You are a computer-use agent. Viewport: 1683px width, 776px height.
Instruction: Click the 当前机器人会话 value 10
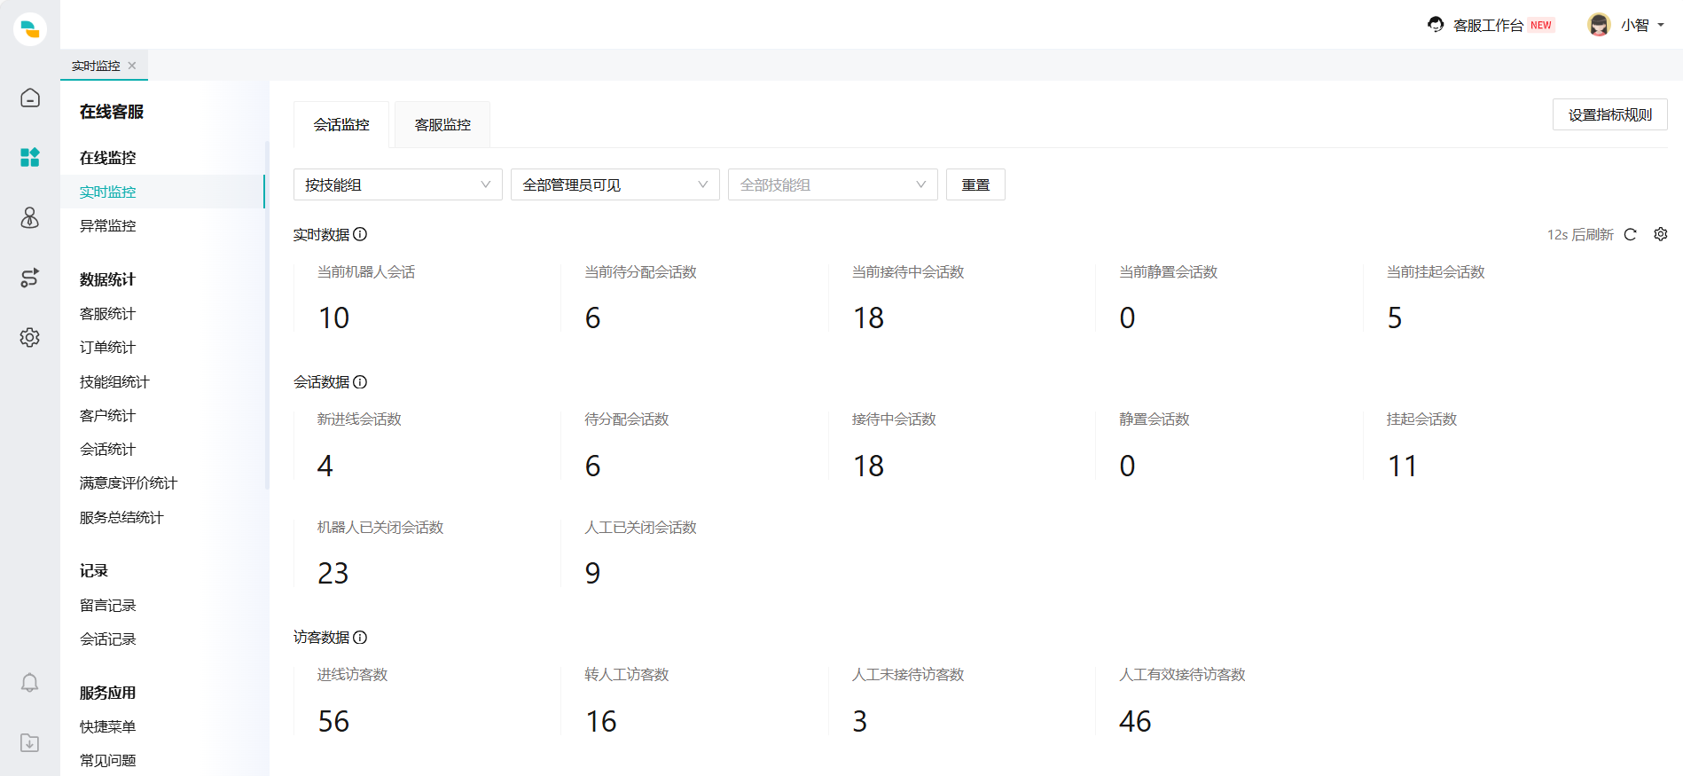tap(333, 317)
